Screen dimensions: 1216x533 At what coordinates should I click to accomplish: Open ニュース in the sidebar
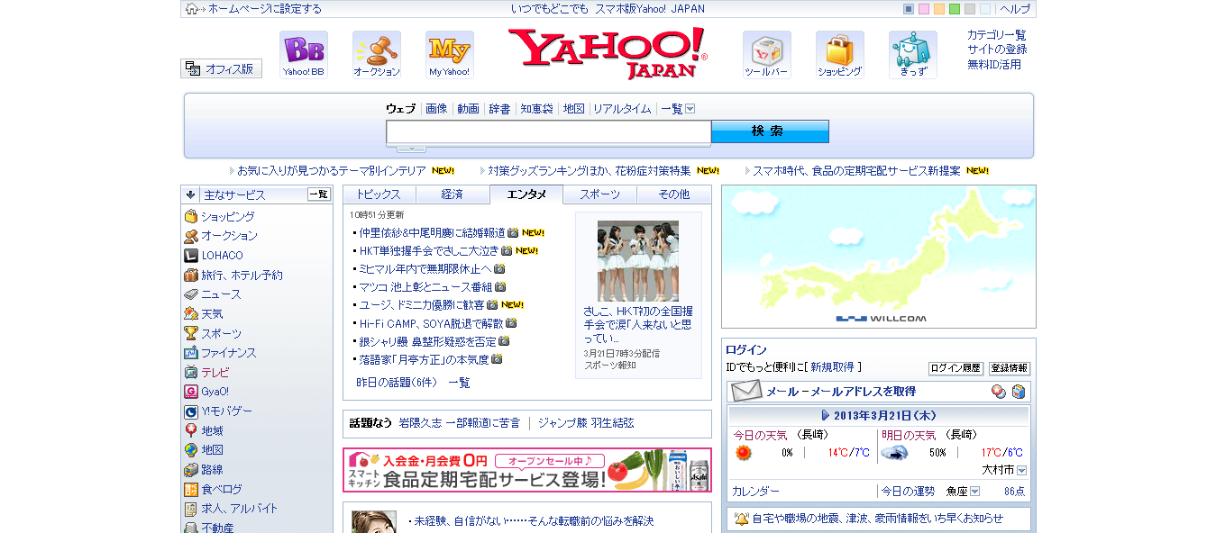coord(221,294)
